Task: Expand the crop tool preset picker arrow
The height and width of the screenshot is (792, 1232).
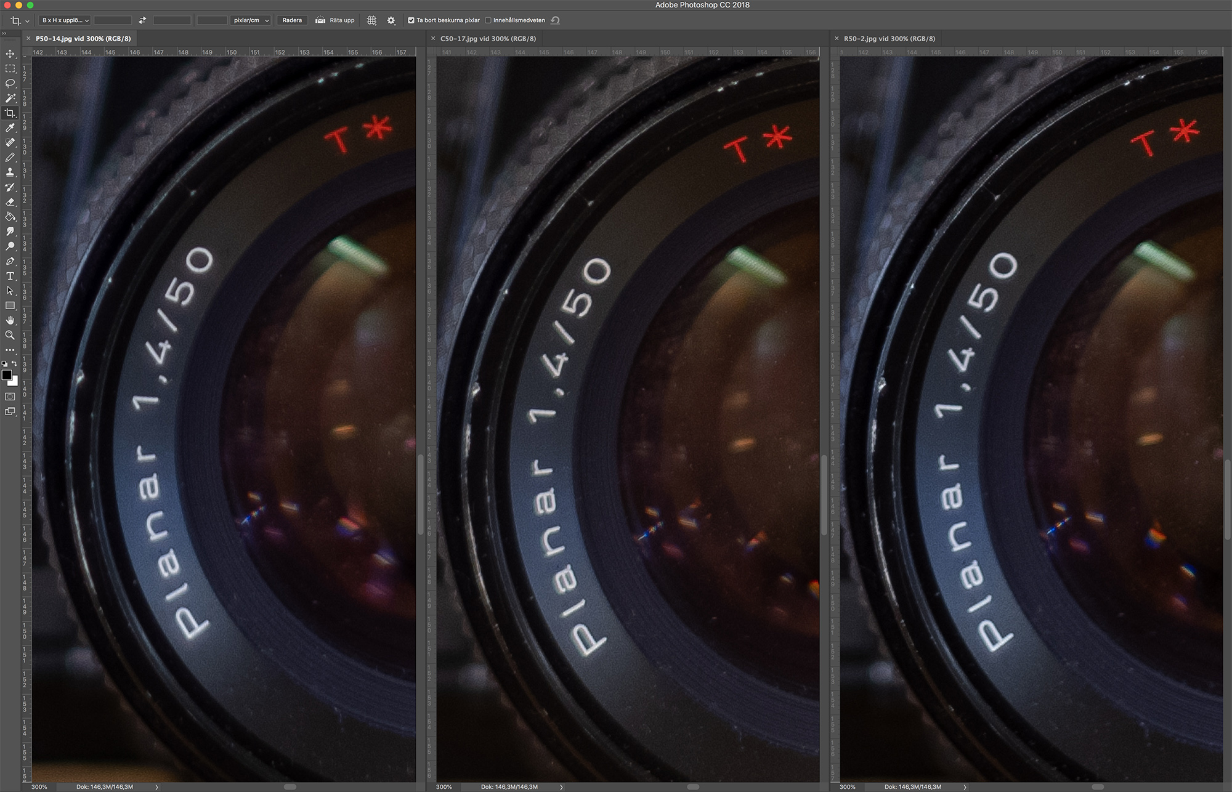Action: (x=27, y=21)
